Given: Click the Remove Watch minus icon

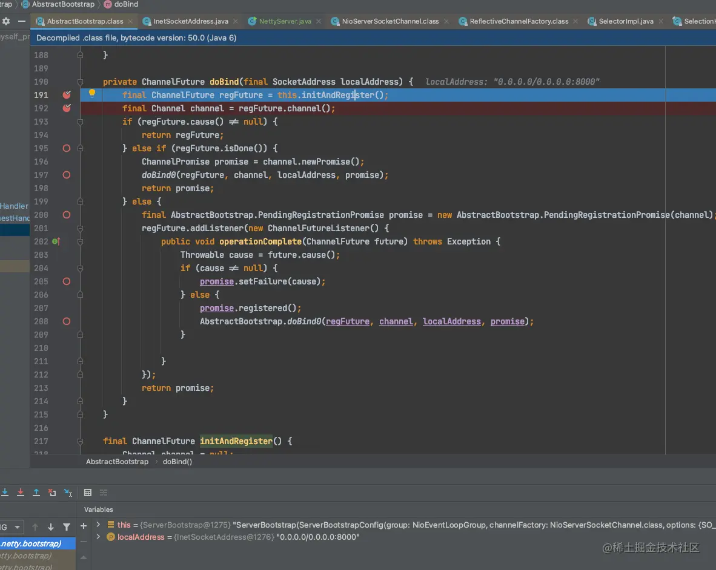Looking at the screenshot, I should click(84, 542).
